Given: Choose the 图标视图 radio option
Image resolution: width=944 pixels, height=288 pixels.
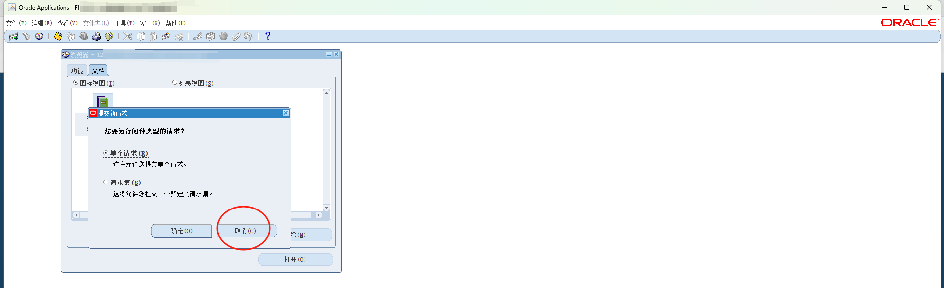Looking at the screenshot, I should (x=76, y=83).
